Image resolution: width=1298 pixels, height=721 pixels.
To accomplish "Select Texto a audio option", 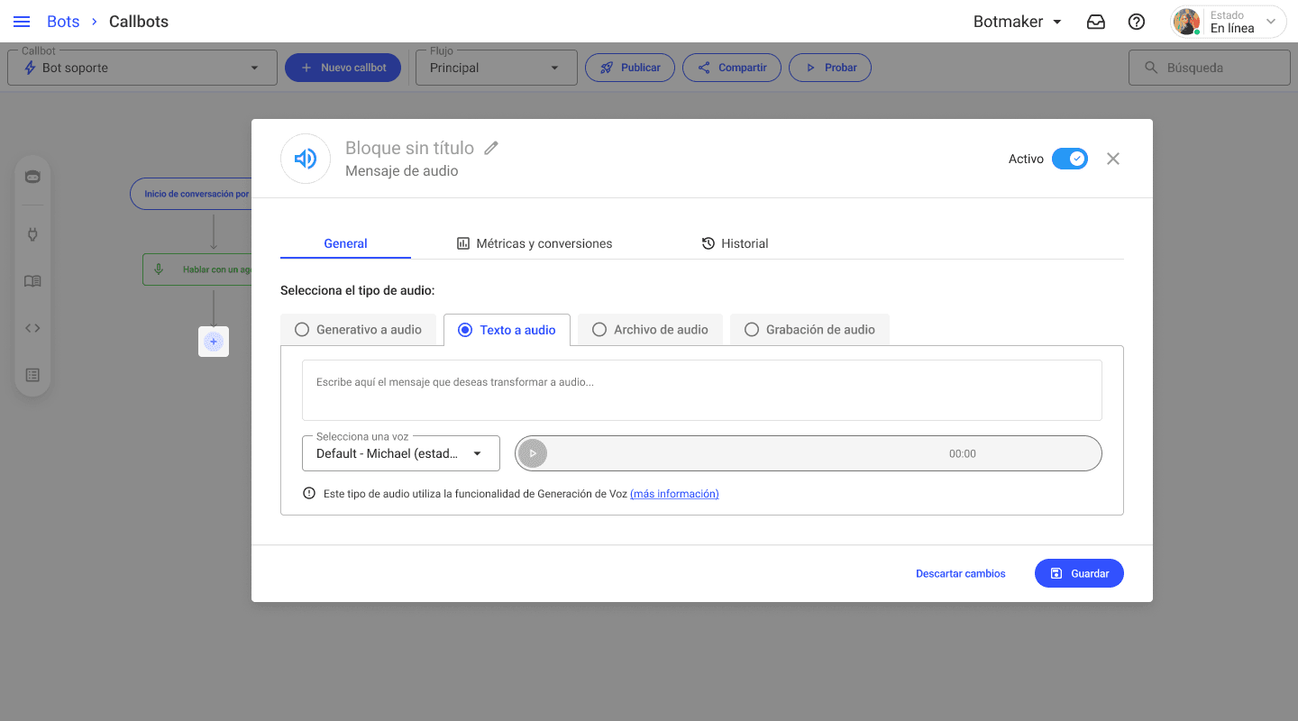I will point(507,330).
